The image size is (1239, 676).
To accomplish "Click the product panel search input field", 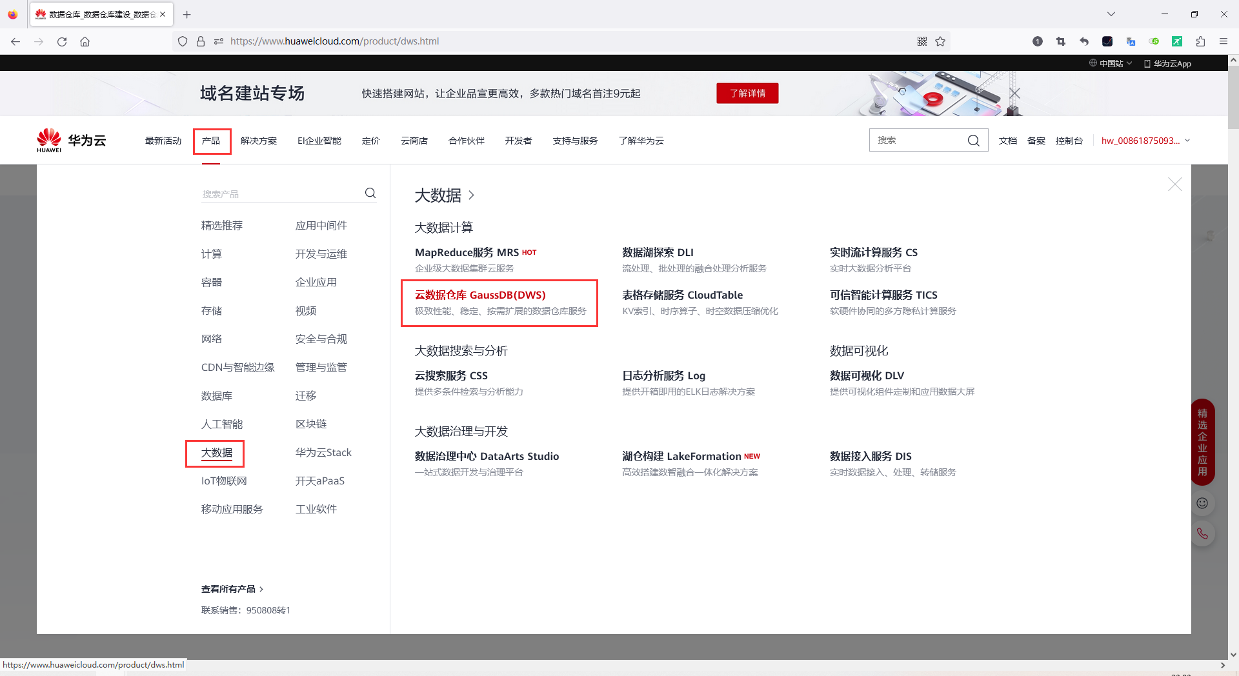I will click(277, 192).
